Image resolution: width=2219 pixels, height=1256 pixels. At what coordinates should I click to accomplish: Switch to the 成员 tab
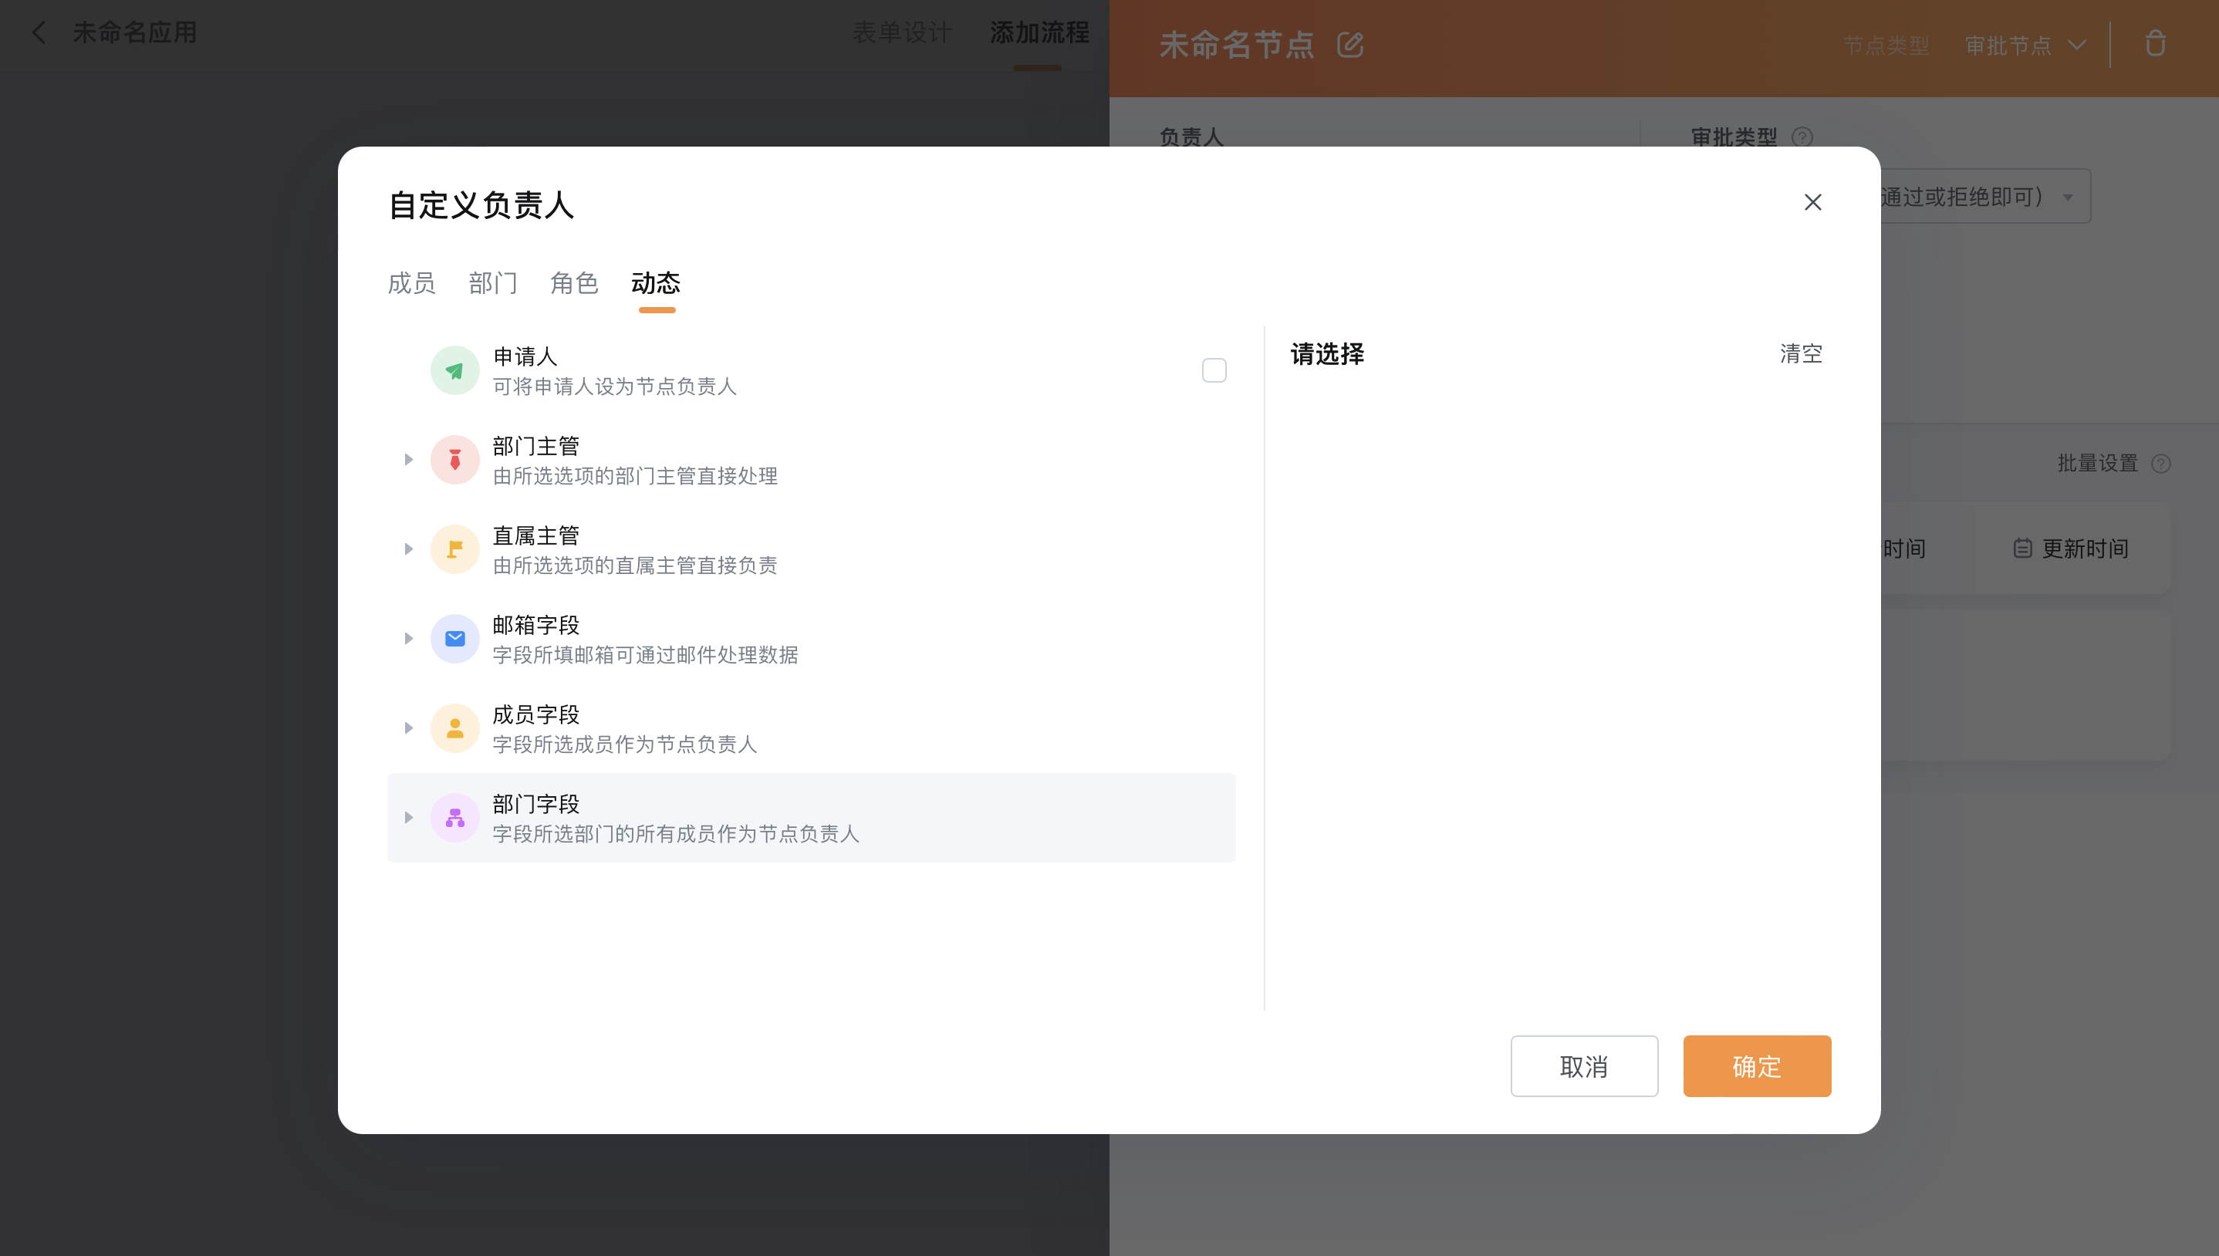click(411, 283)
